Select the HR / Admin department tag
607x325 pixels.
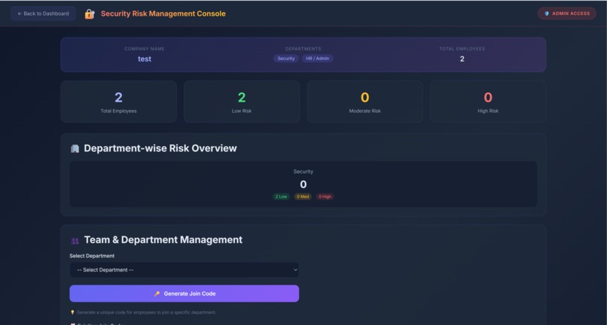(318, 59)
